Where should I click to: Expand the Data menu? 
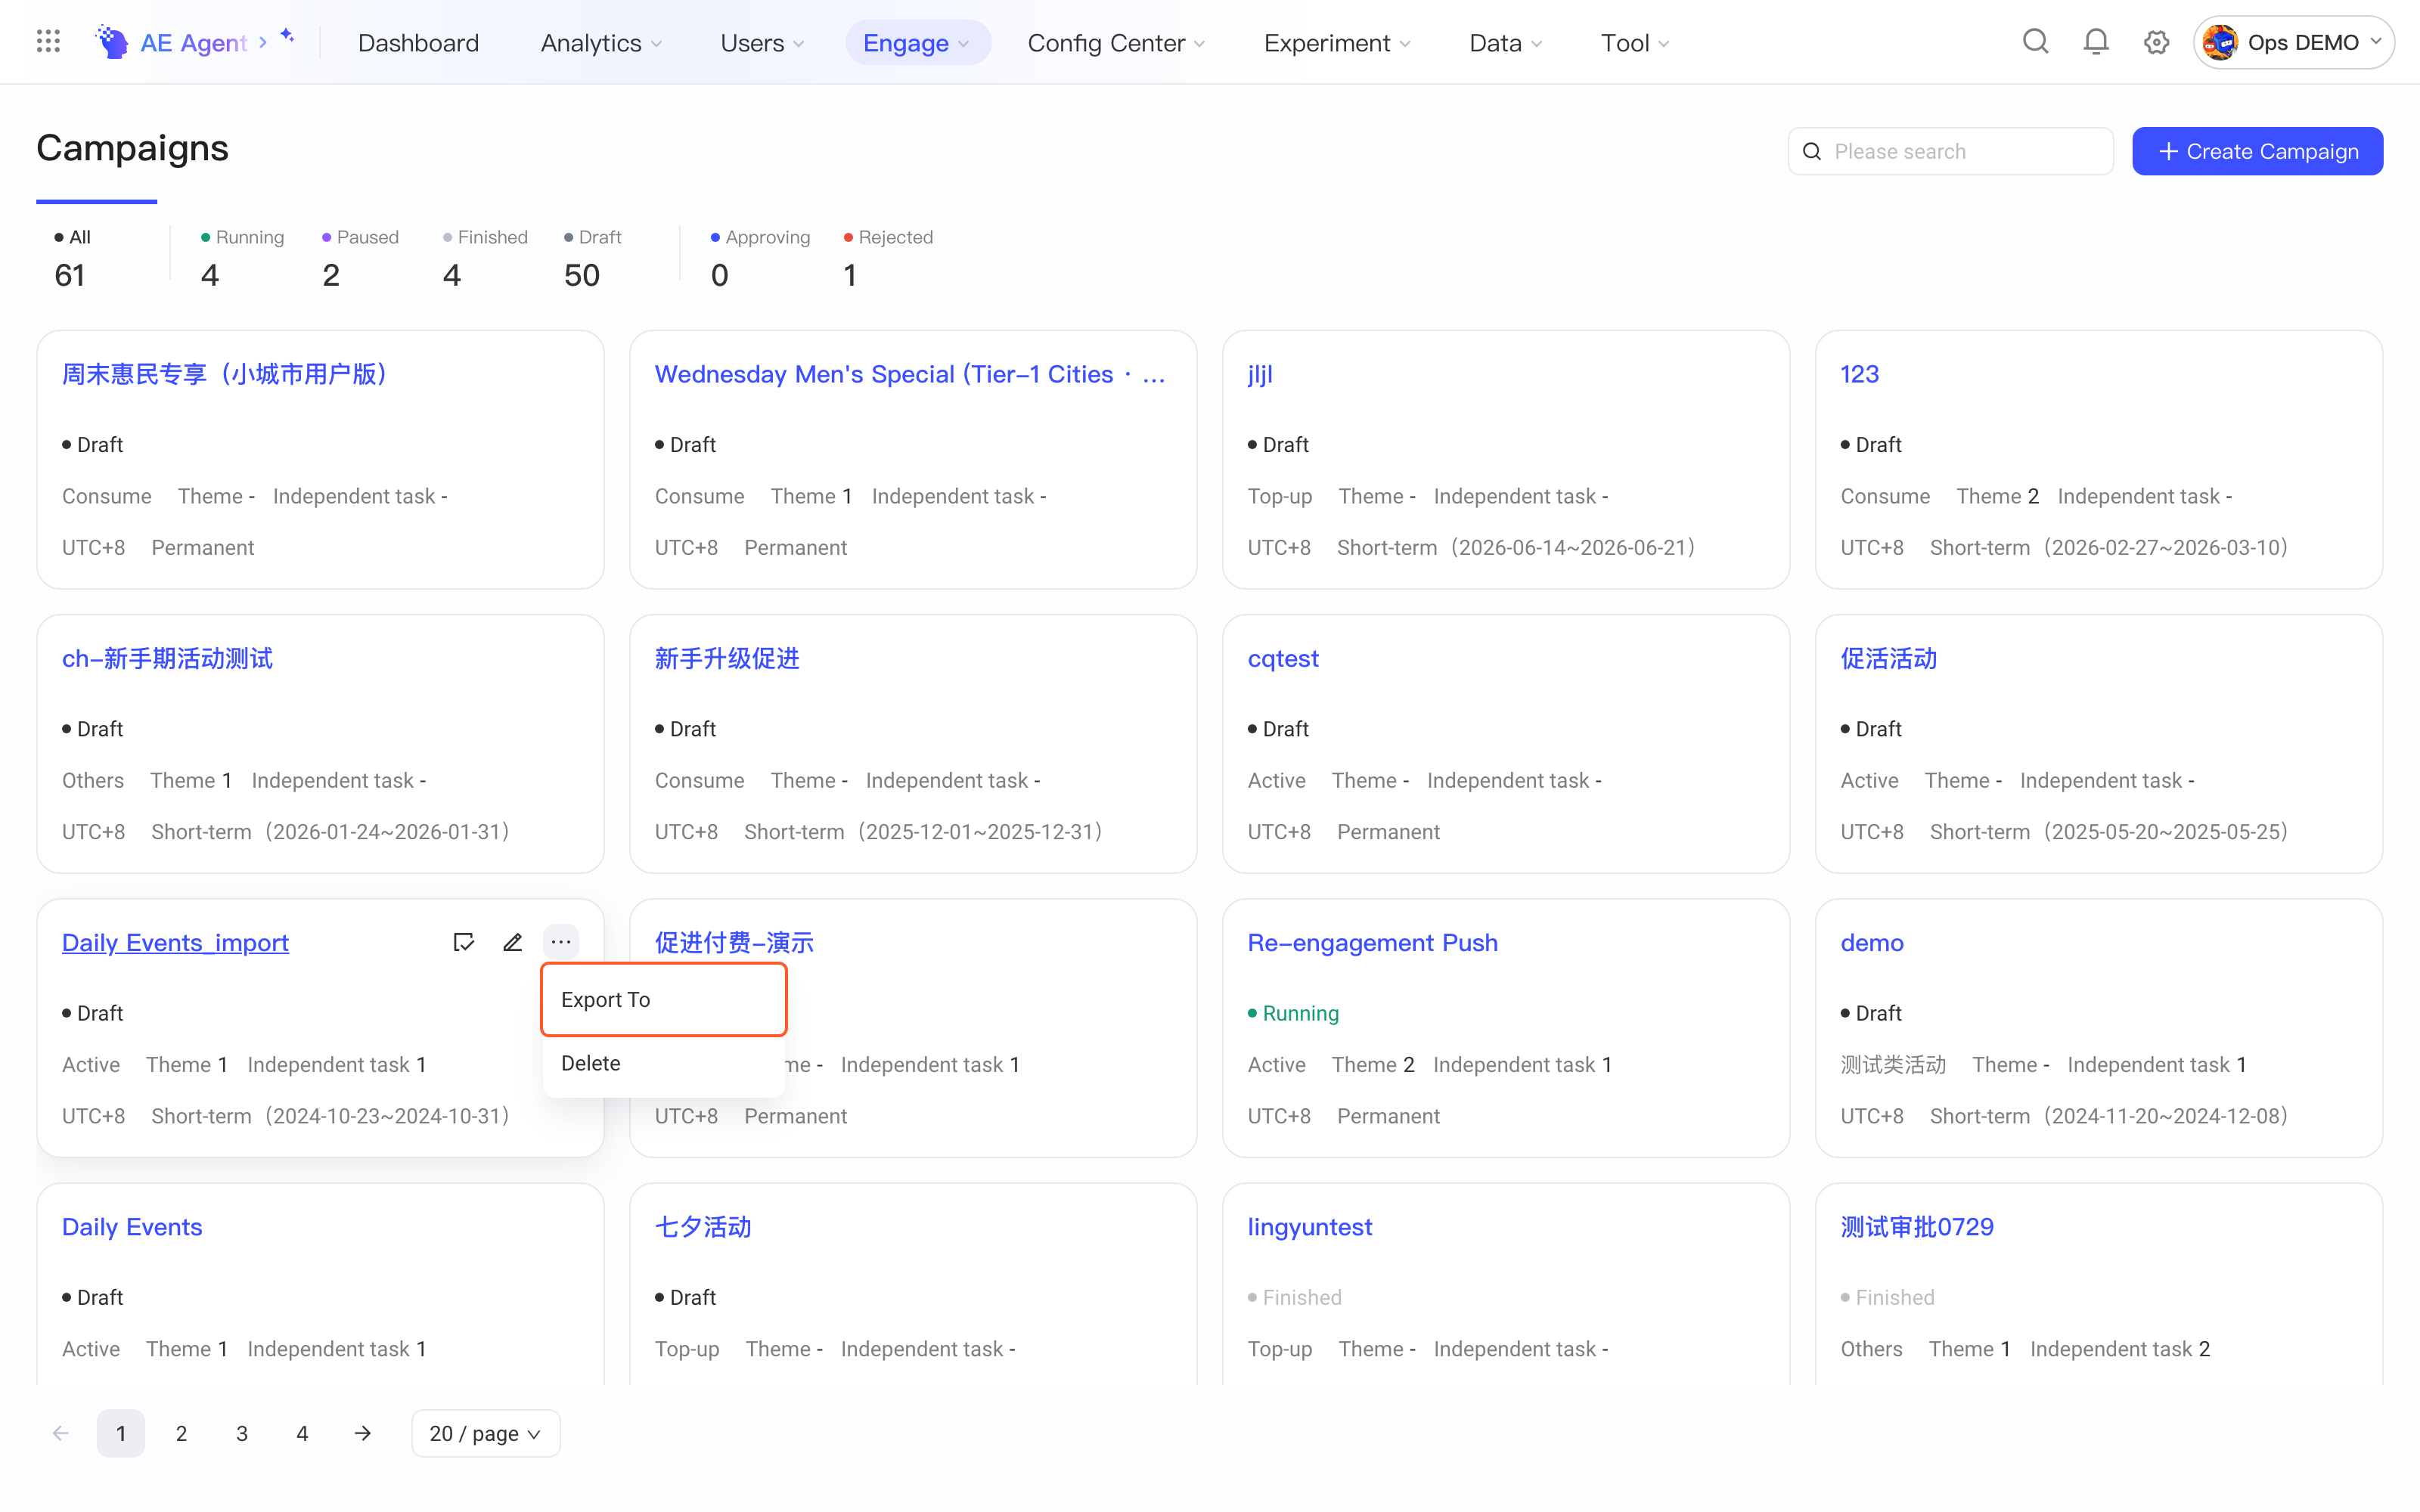[1505, 43]
